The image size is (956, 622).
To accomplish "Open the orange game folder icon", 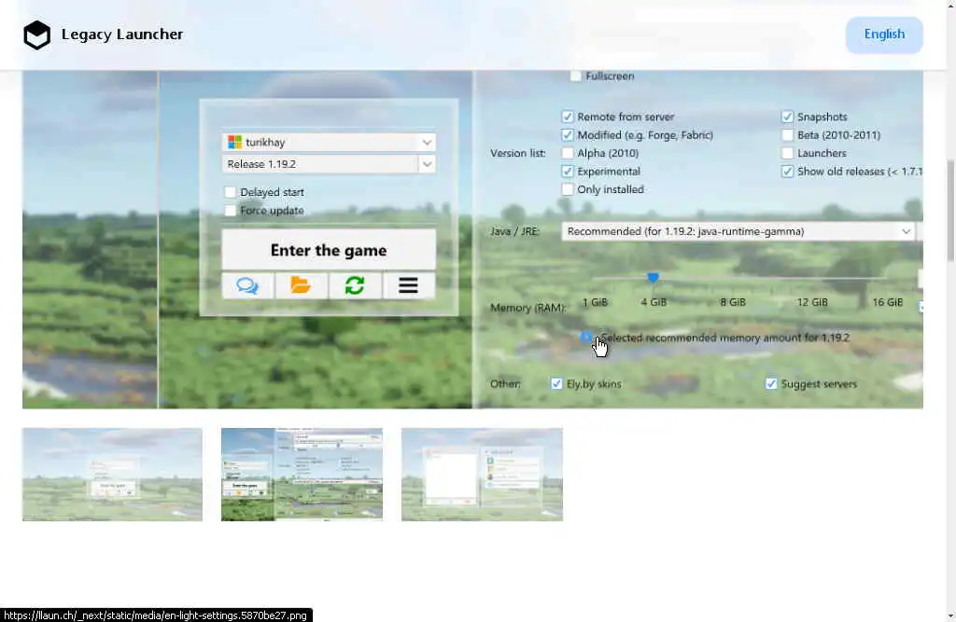I will [x=301, y=285].
